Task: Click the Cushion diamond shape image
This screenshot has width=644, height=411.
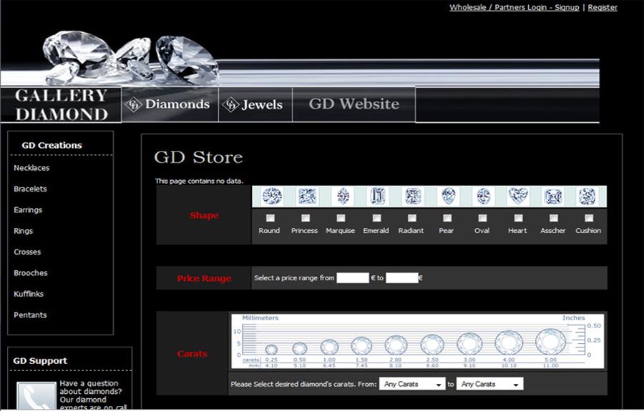Action: (x=587, y=196)
